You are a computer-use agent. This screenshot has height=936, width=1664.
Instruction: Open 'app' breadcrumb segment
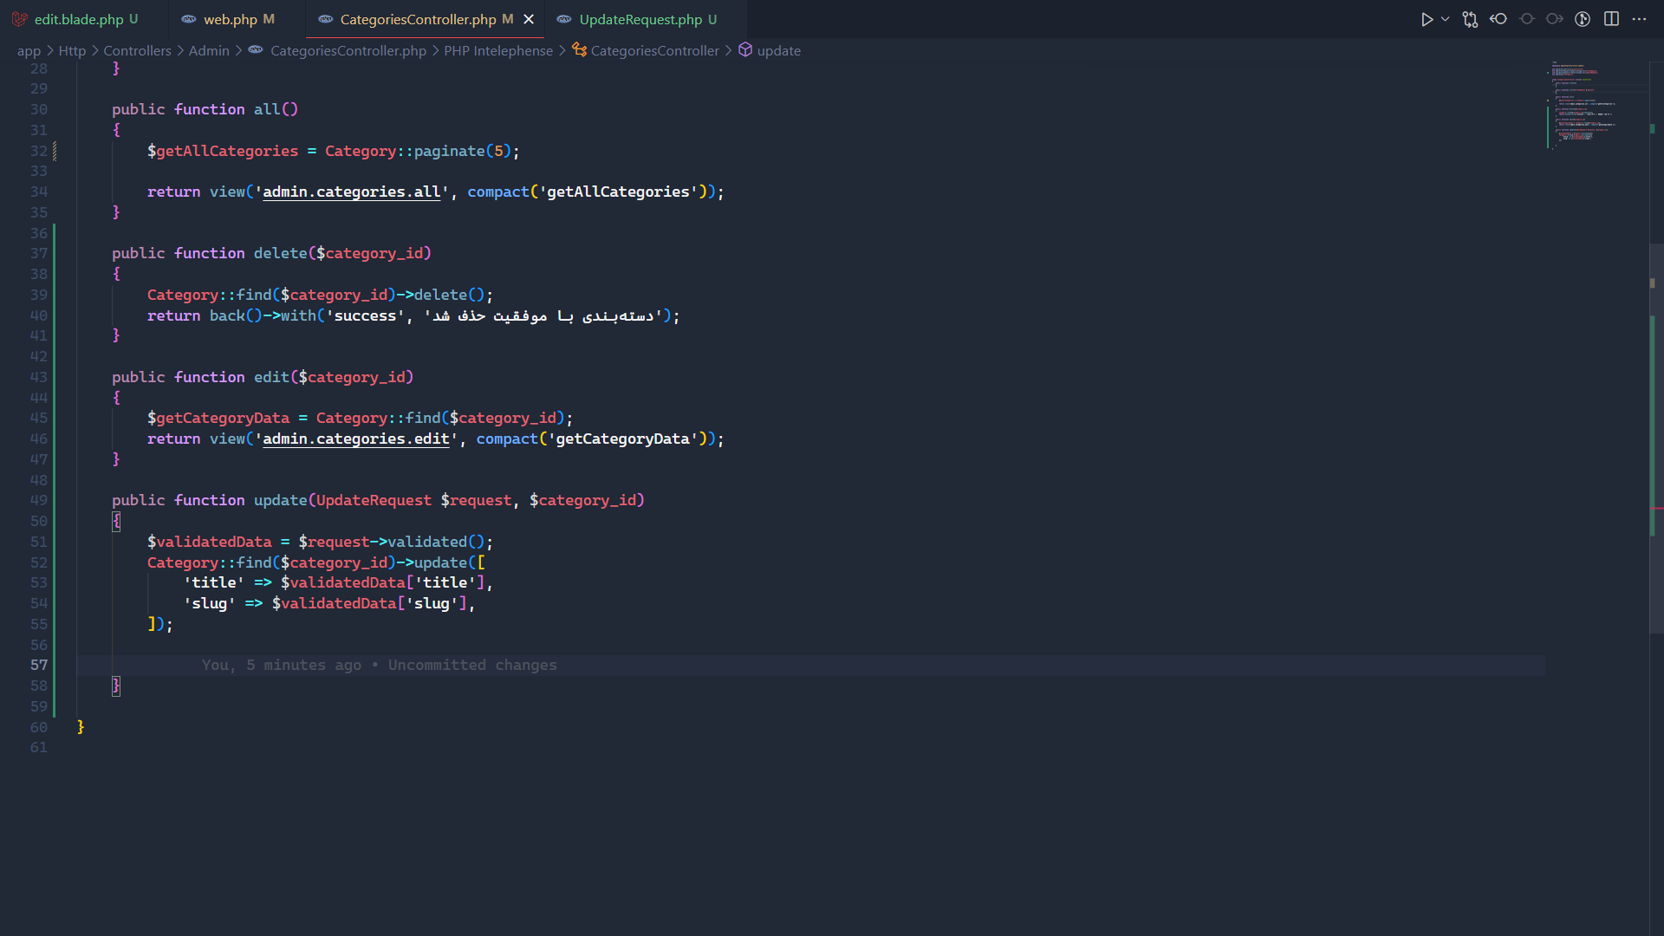[x=29, y=51]
